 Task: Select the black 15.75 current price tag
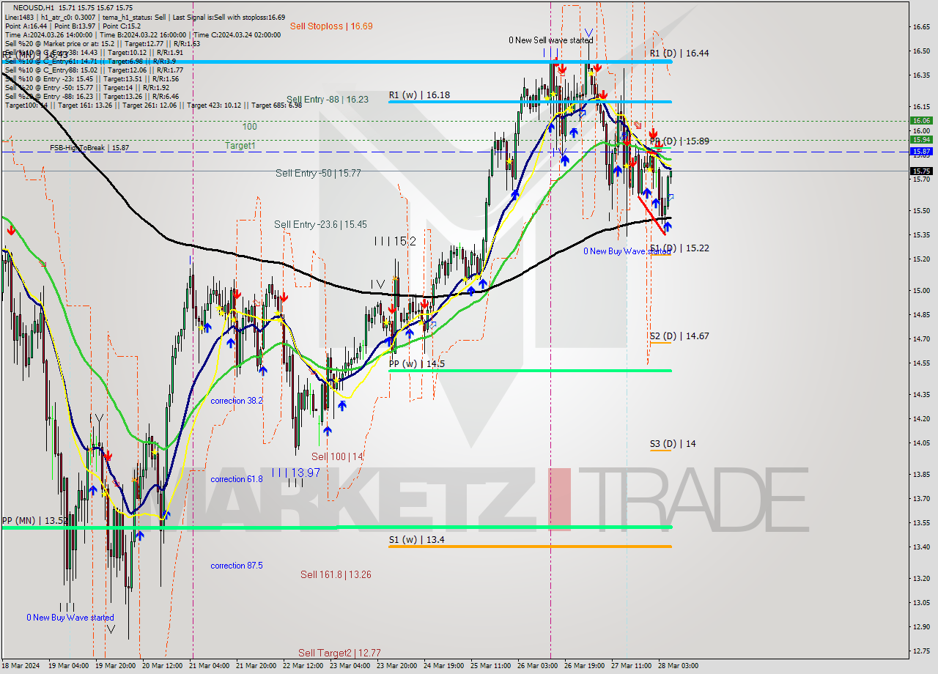coord(921,171)
